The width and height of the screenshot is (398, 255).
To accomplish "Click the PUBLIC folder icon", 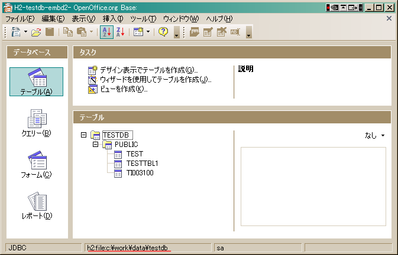I will (x=107, y=145).
